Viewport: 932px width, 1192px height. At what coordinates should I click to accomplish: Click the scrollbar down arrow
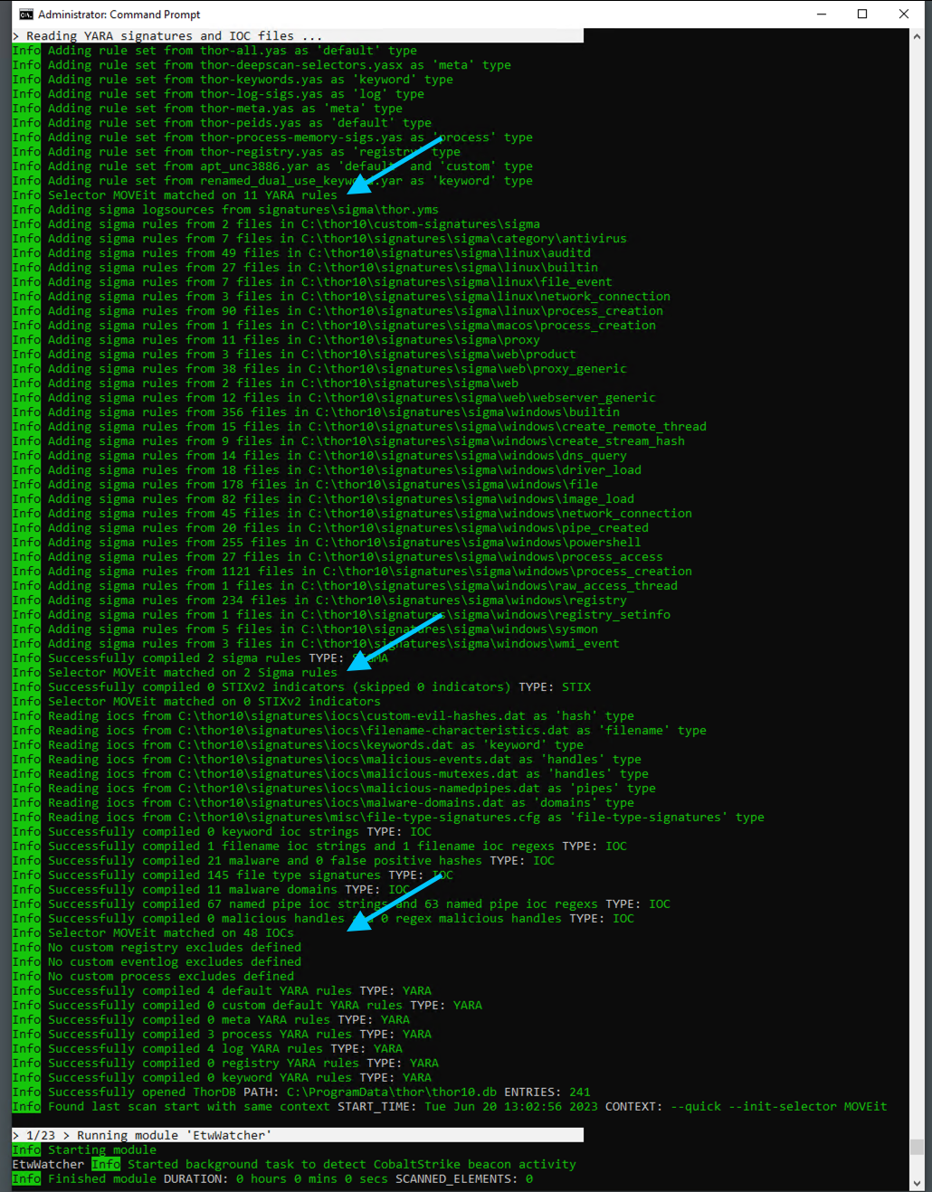click(917, 1183)
